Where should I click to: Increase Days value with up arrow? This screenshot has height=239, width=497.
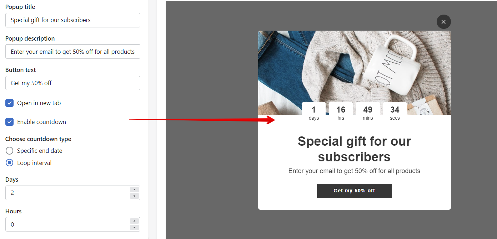(134, 190)
